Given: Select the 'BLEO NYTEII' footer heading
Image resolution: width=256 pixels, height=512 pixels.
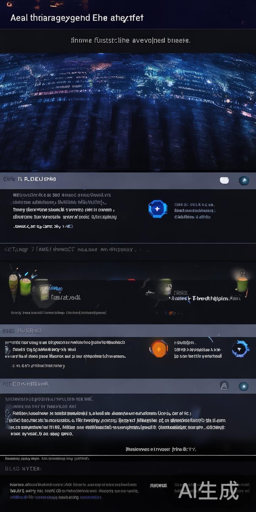Looking at the screenshot, I should pyautogui.click(x=23, y=469).
